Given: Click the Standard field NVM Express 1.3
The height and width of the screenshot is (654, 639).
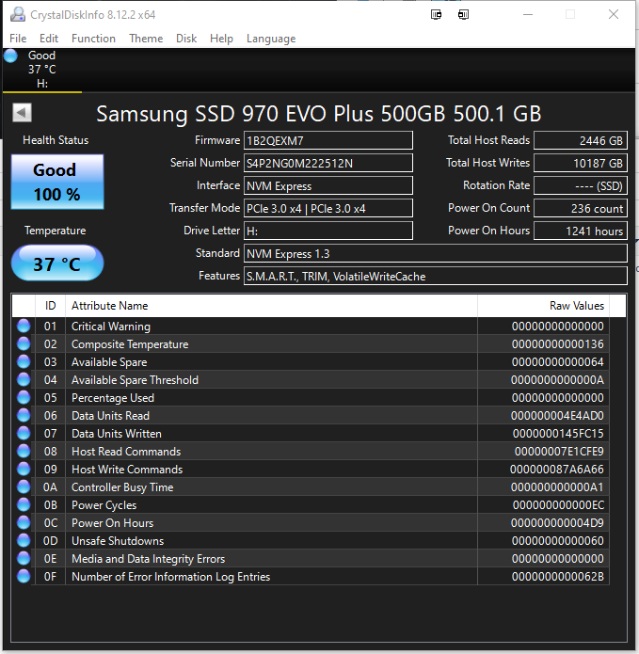Looking at the screenshot, I should coord(436,253).
